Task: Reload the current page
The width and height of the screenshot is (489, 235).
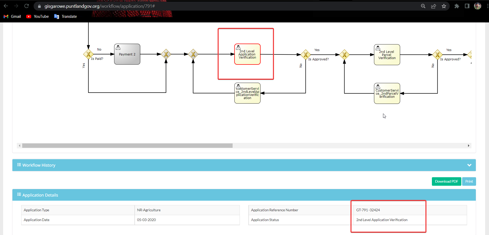Action: (26, 6)
